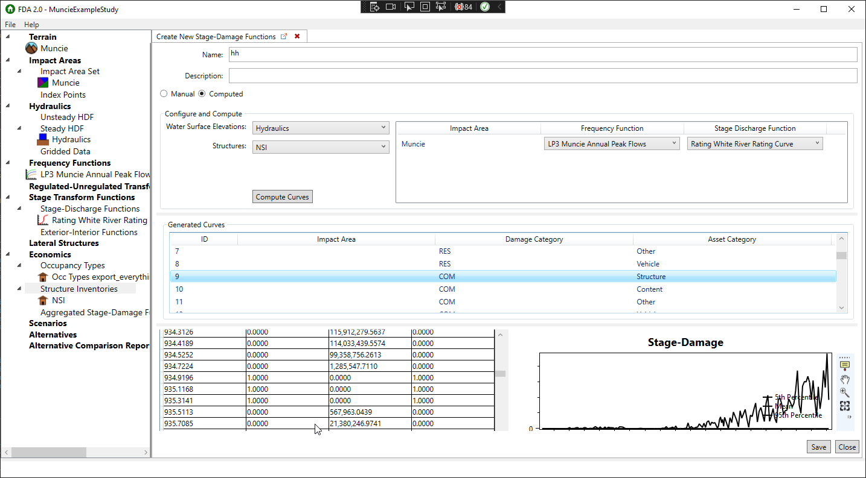Select the Rating White River Rating Curve icon

coord(43,220)
